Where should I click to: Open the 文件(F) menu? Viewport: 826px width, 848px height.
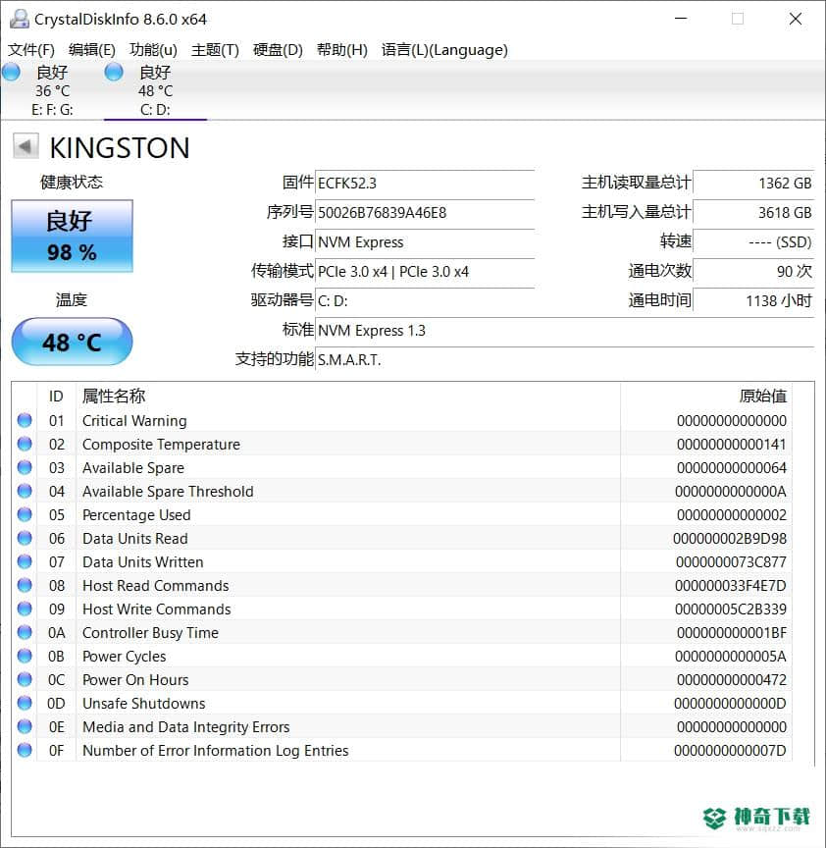click(30, 50)
